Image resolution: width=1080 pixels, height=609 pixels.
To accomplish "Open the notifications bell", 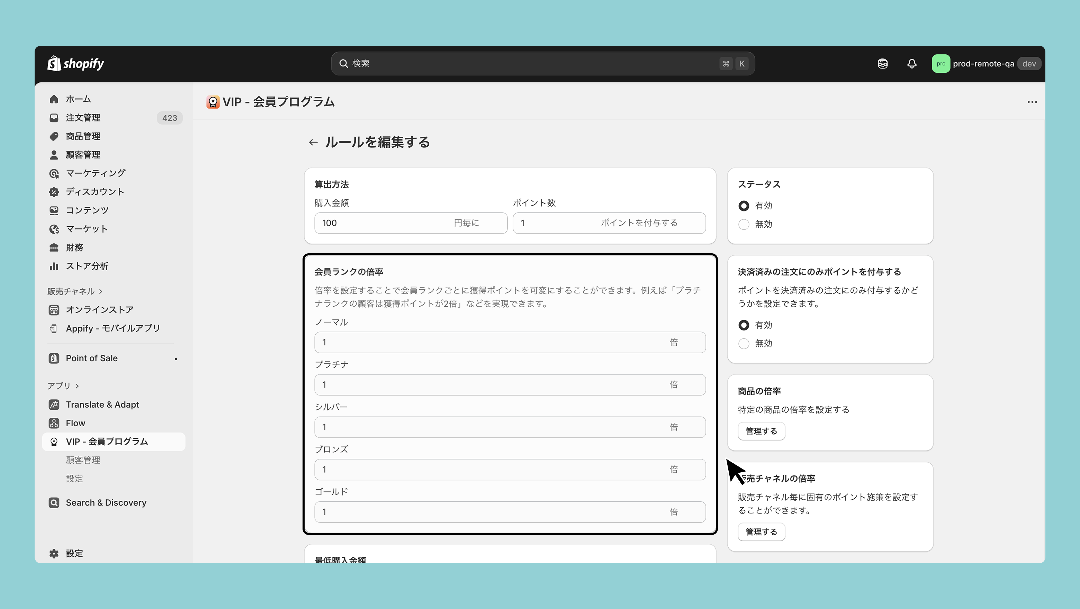I will tap(911, 64).
